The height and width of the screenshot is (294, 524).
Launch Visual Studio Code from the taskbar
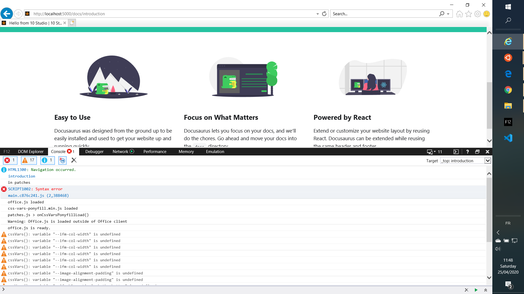508,138
